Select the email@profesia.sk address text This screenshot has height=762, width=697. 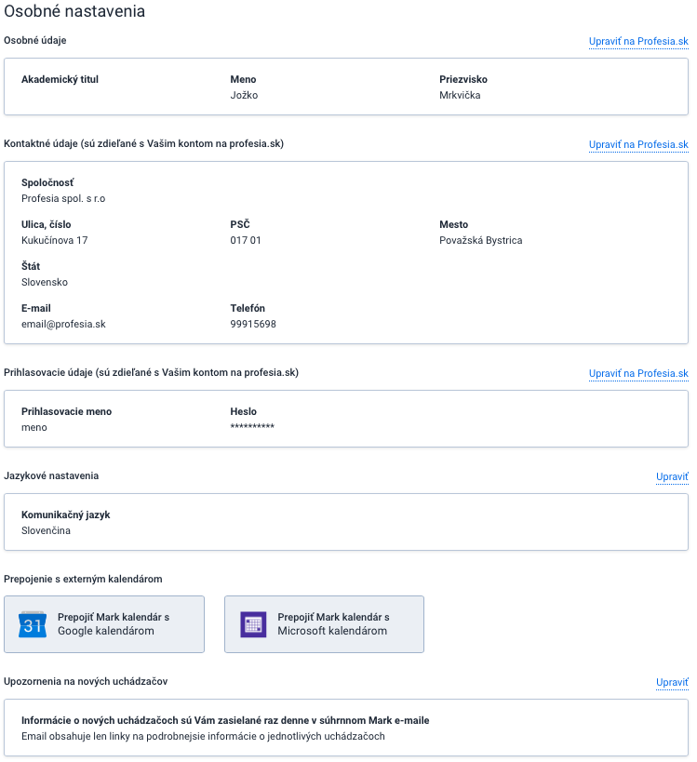point(63,324)
